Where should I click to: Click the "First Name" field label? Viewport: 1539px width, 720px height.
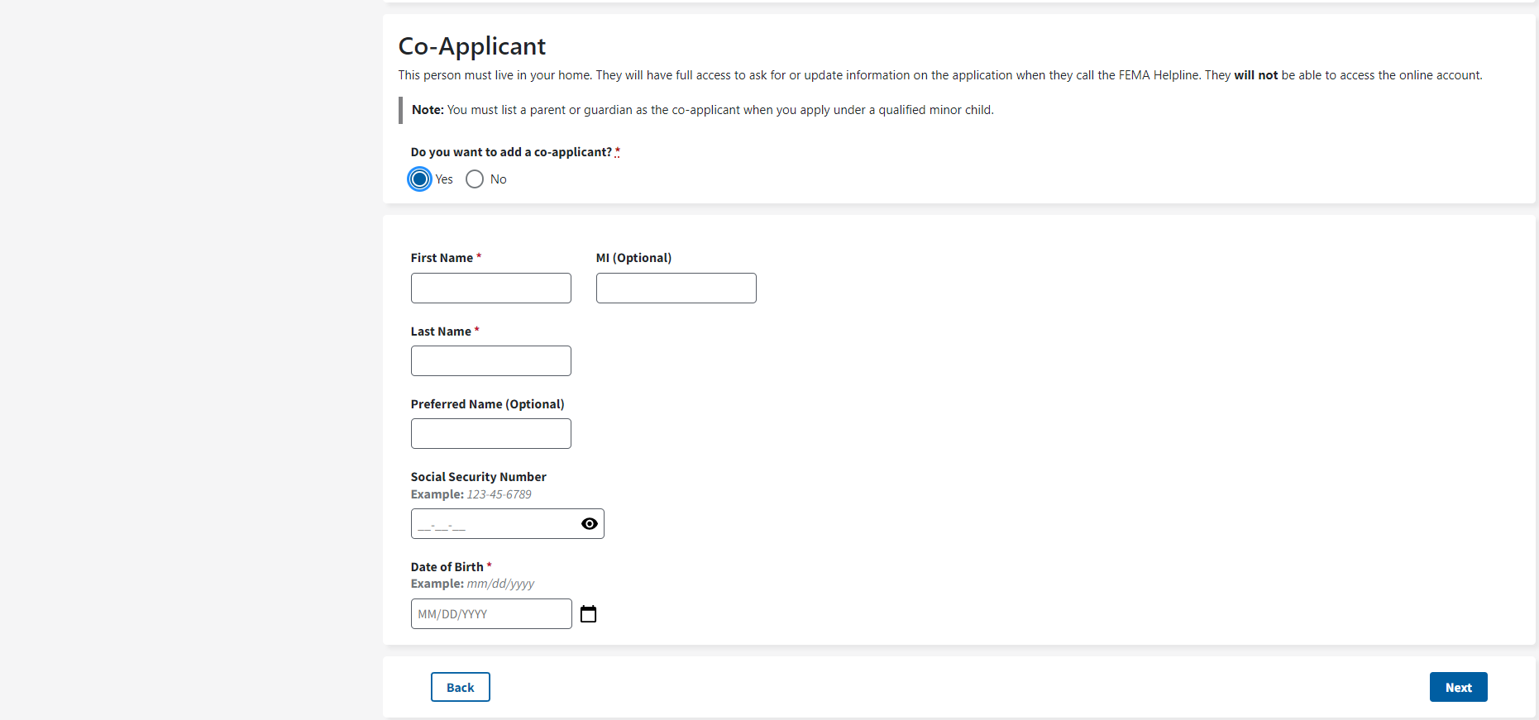[442, 258]
